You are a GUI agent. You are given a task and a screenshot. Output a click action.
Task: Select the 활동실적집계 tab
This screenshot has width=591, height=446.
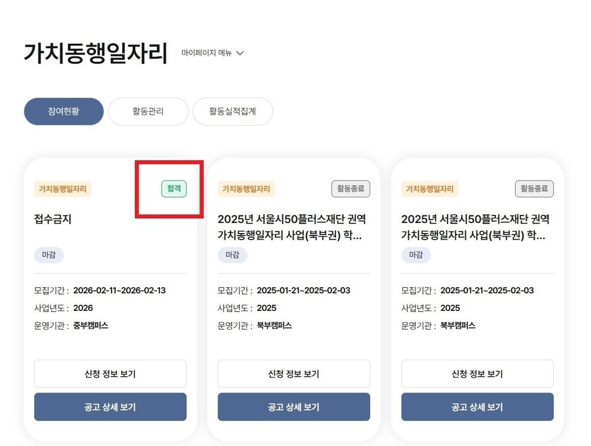point(232,111)
